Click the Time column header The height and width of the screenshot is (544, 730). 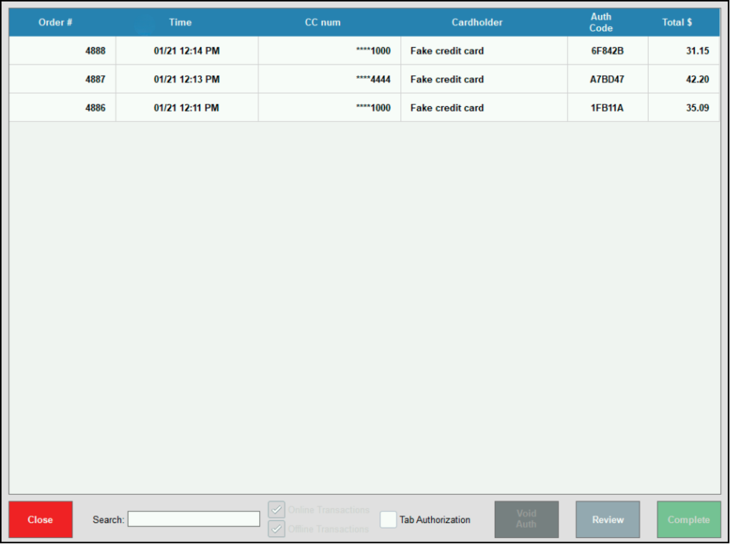pyautogui.click(x=180, y=22)
